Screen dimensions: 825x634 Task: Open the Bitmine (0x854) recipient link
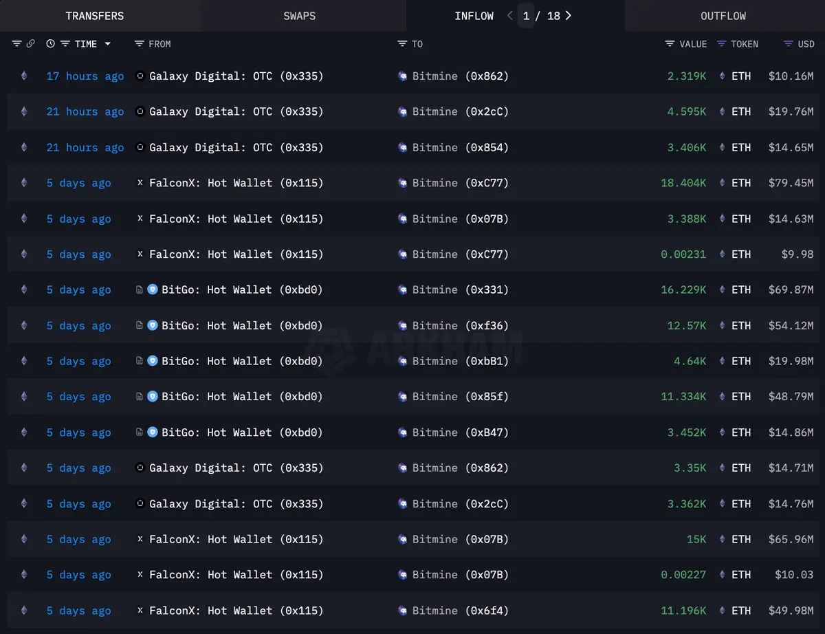461,147
